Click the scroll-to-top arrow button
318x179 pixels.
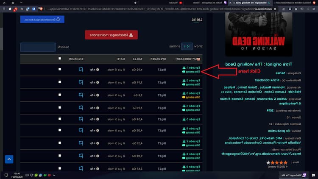pyautogui.click(x=9, y=159)
